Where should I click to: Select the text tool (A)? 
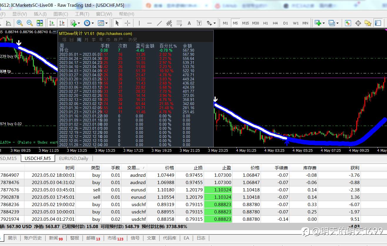(189, 23)
